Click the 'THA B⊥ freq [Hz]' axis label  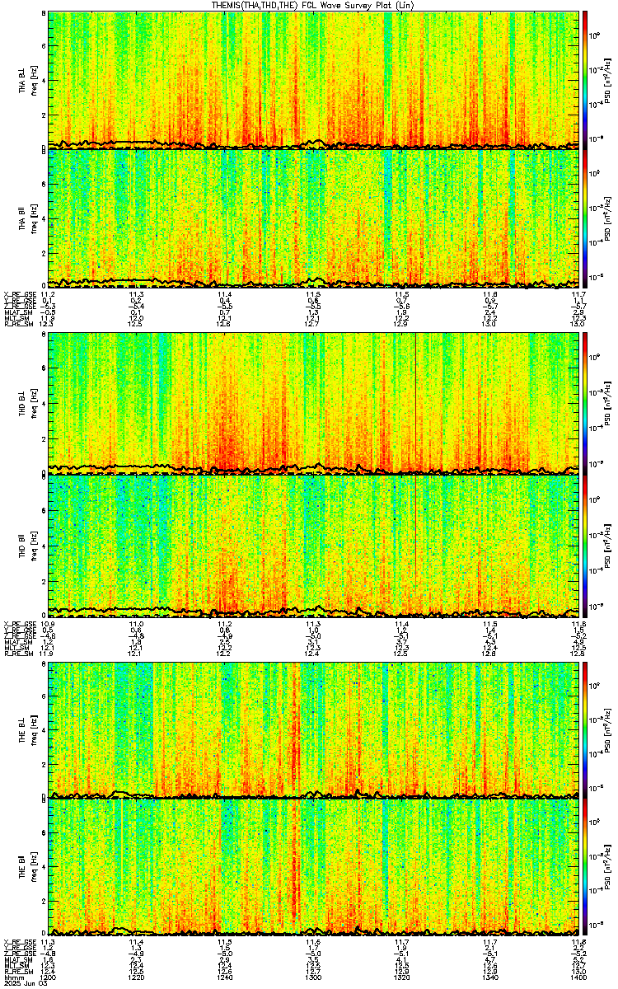[x=27, y=80]
